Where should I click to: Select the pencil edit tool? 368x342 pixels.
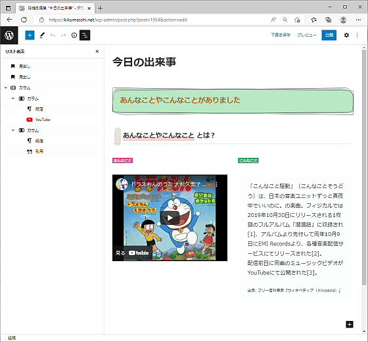42,36
